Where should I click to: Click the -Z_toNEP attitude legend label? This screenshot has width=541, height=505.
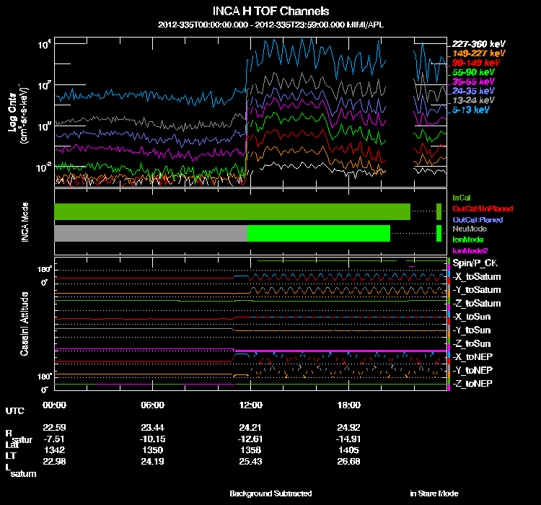pos(472,383)
